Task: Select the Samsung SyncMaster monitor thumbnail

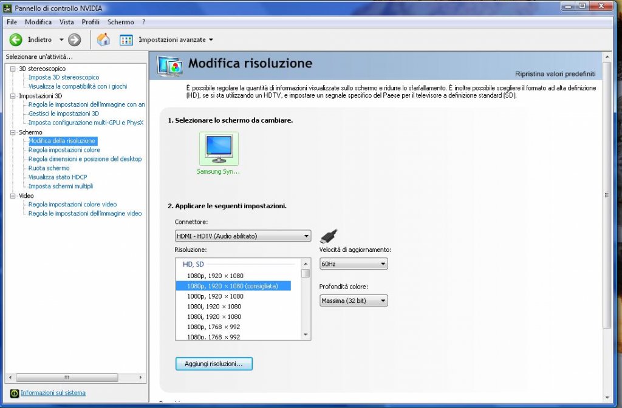Action: [219, 149]
